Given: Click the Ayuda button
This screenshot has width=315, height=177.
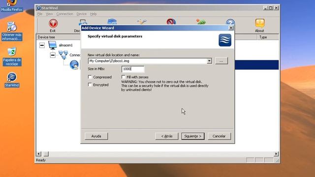Looking at the screenshot, I should point(96,136).
